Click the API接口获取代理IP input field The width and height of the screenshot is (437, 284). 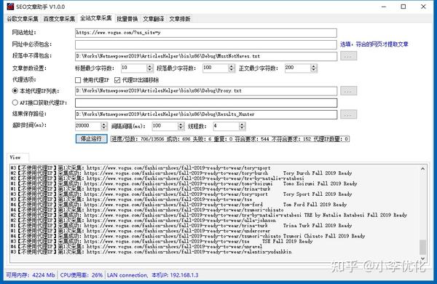point(206,103)
